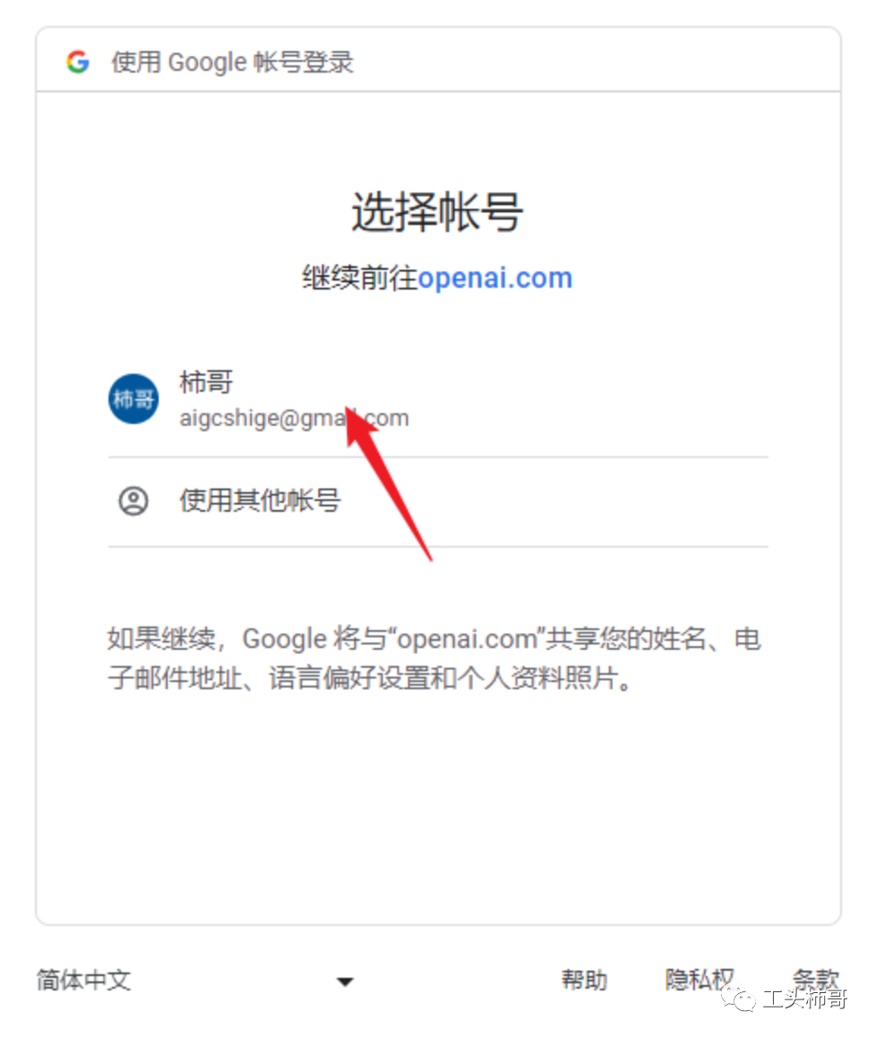This screenshot has height=1037, width=876.
Task: Click the red arrow annotation
Action: (x=387, y=481)
